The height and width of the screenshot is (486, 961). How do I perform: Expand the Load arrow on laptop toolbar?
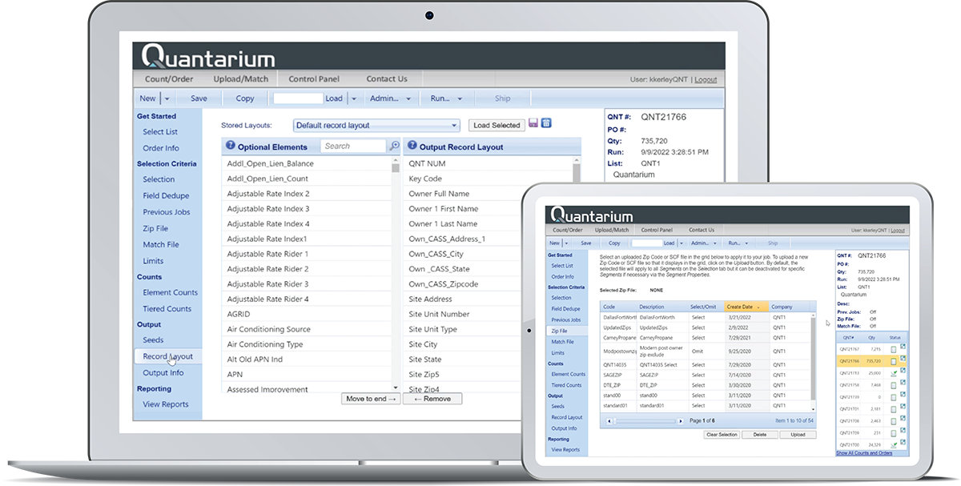pyautogui.click(x=353, y=98)
